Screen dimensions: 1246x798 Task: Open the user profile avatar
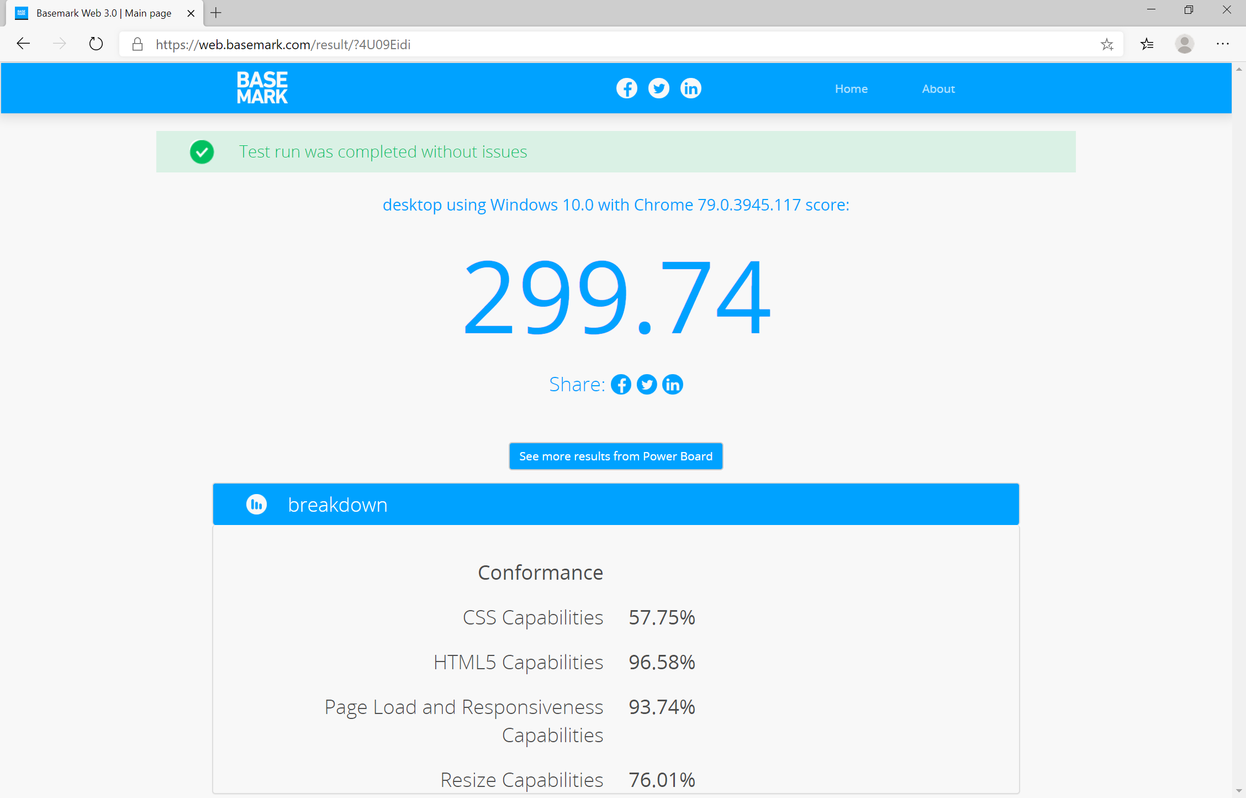tap(1185, 44)
